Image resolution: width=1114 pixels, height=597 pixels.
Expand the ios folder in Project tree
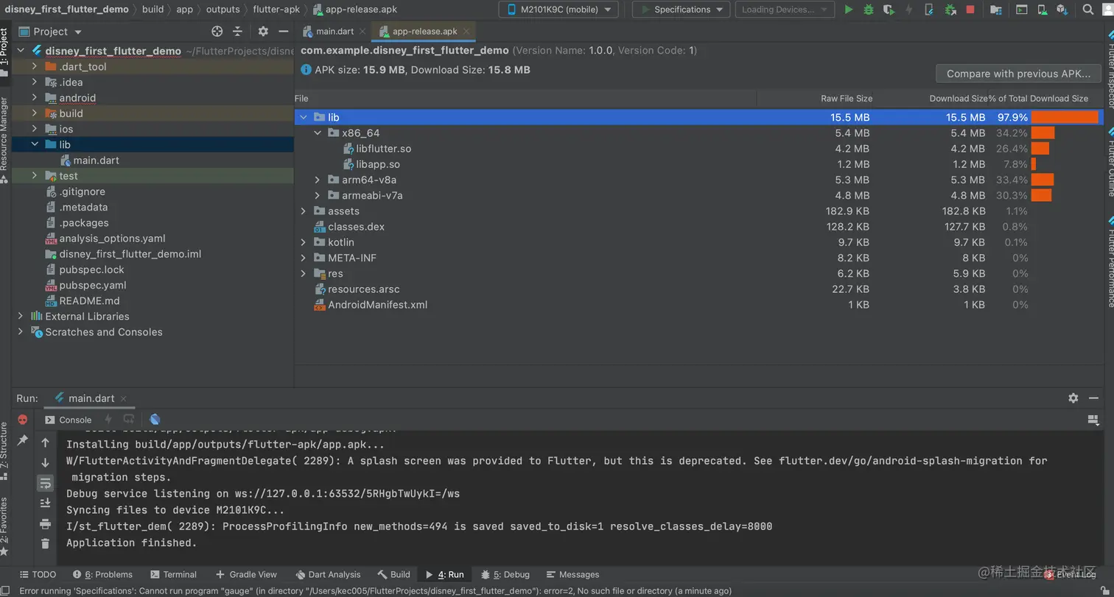pyautogui.click(x=35, y=129)
